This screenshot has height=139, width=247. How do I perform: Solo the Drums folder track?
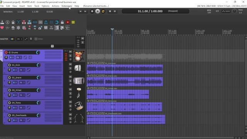coord(70,56)
